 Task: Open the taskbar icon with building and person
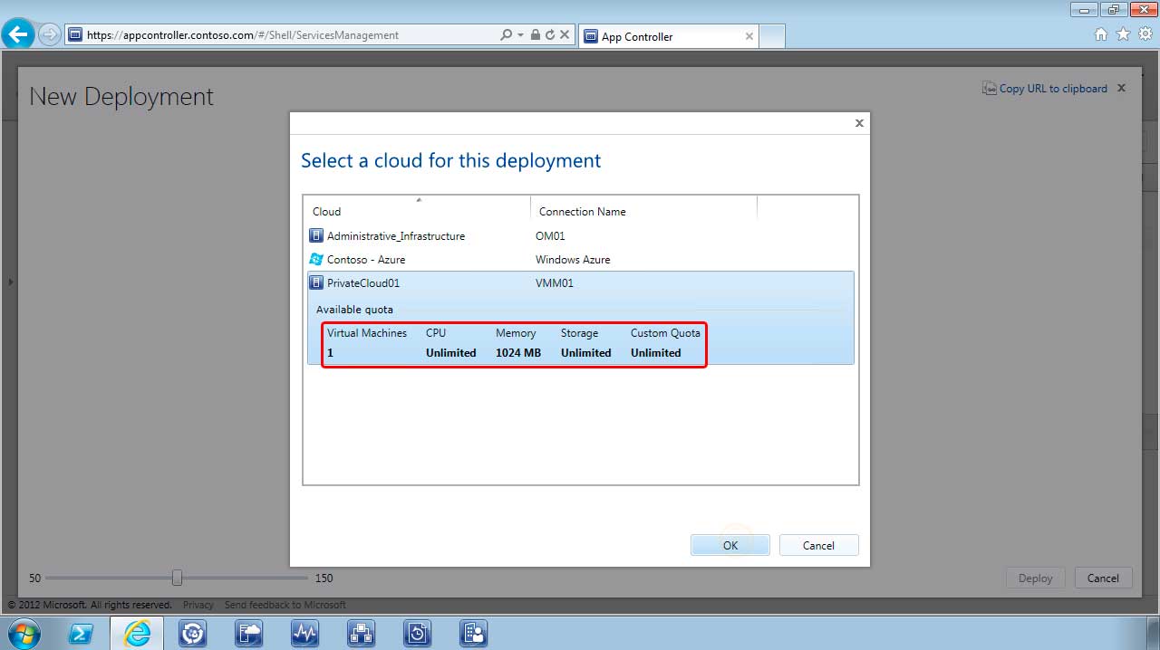click(474, 634)
